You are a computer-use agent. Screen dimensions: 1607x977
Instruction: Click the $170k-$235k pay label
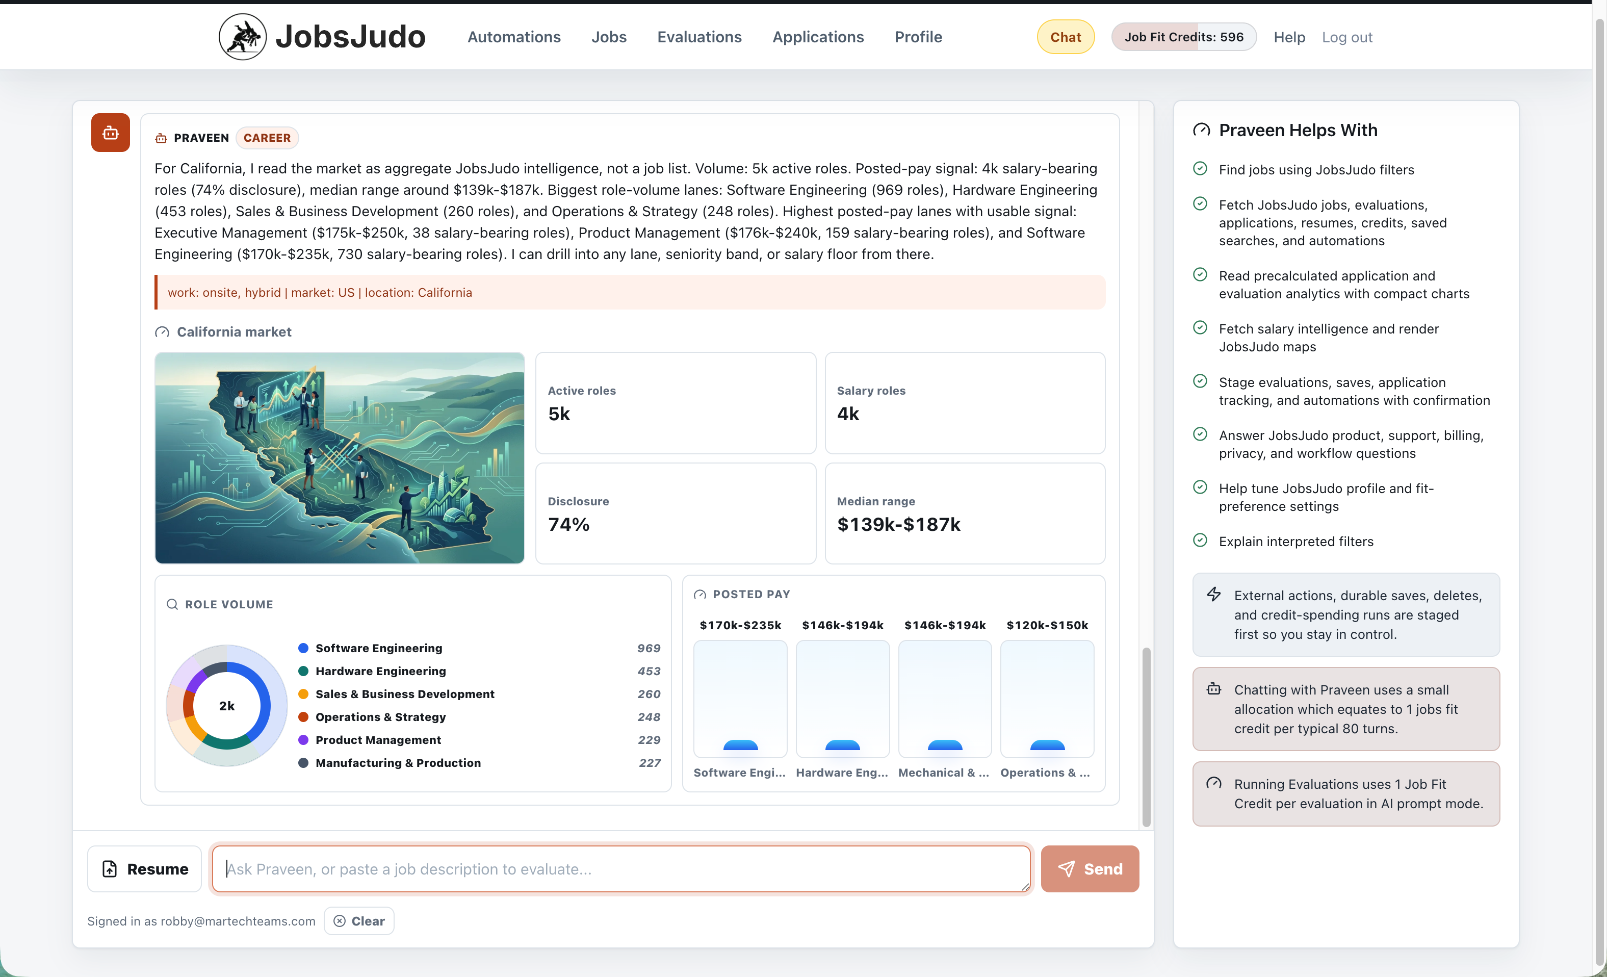(x=740, y=625)
